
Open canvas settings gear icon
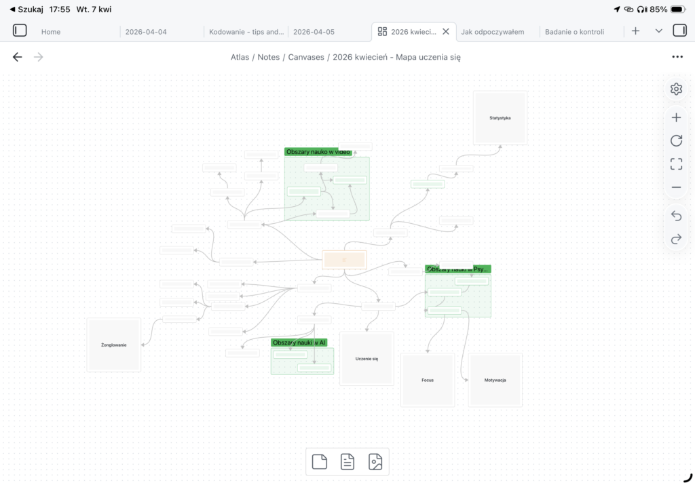coord(676,89)
